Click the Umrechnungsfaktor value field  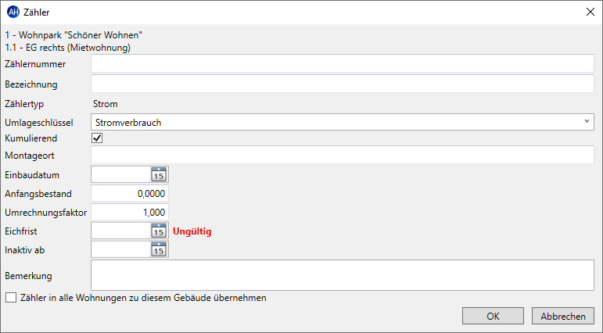click(130, 213)
